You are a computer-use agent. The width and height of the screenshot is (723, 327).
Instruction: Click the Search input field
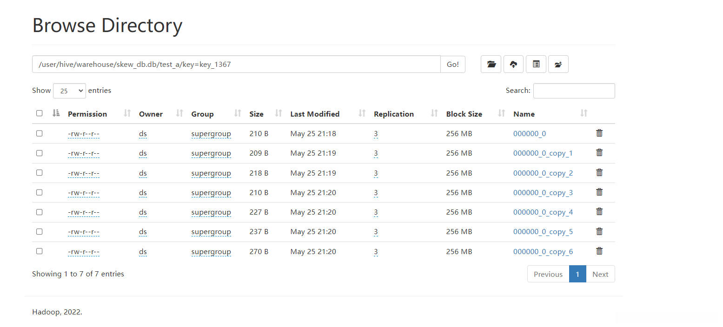pyautogui.click(x=574, y=91)
